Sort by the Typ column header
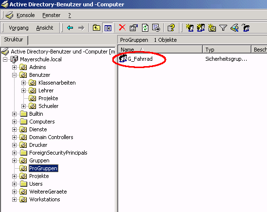This screenshot has width=267, height=212. (227, 50)
